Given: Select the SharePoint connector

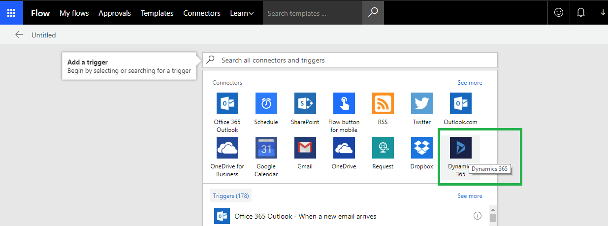Looking at the screenshot, I should pos(305,103).
